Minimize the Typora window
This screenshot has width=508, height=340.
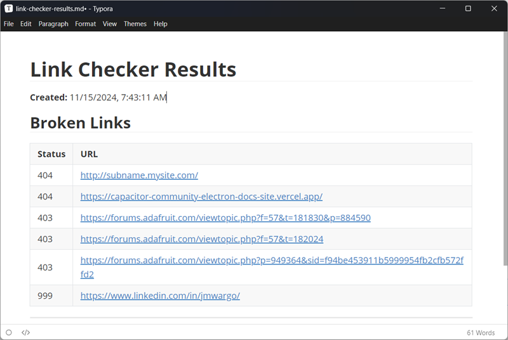[x=443, y=8]
